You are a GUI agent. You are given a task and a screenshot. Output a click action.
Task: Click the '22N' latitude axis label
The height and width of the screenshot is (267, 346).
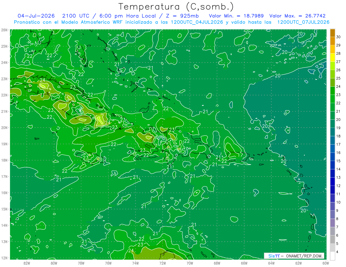click(x=4, y=95)
